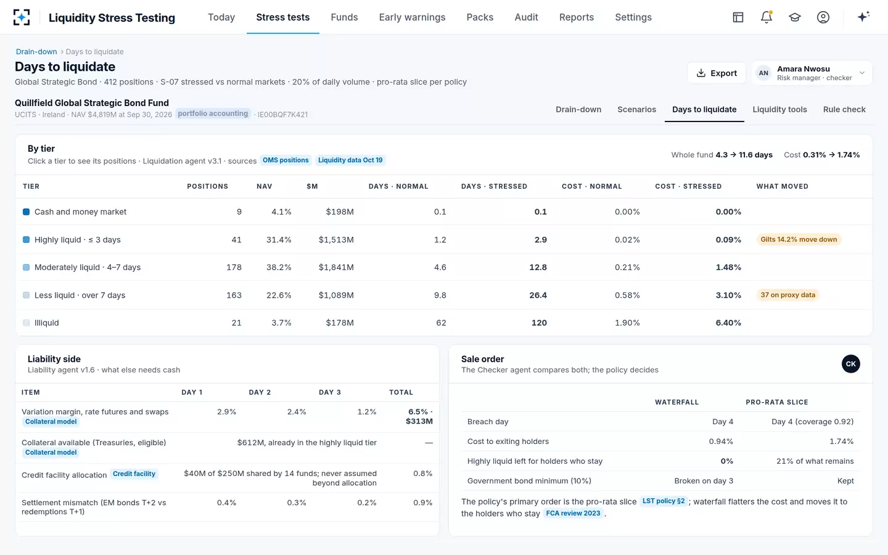Switch to the Today tab

pyautogui.click(x=221, y=17)
